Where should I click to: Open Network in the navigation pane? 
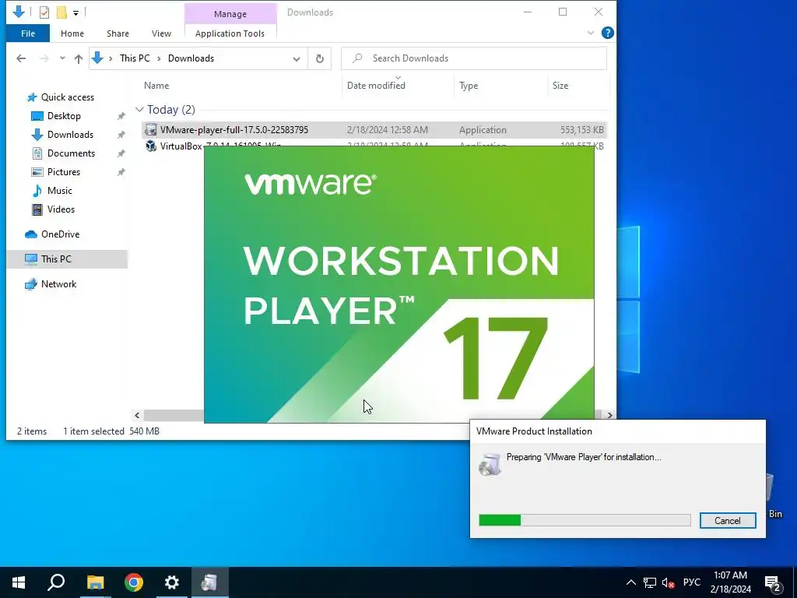pos(58,284)
